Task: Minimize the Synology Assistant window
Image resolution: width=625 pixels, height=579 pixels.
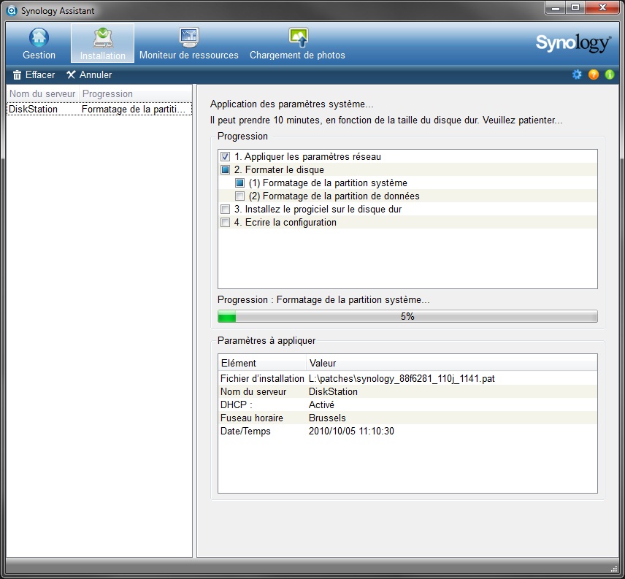Action: 555,7
